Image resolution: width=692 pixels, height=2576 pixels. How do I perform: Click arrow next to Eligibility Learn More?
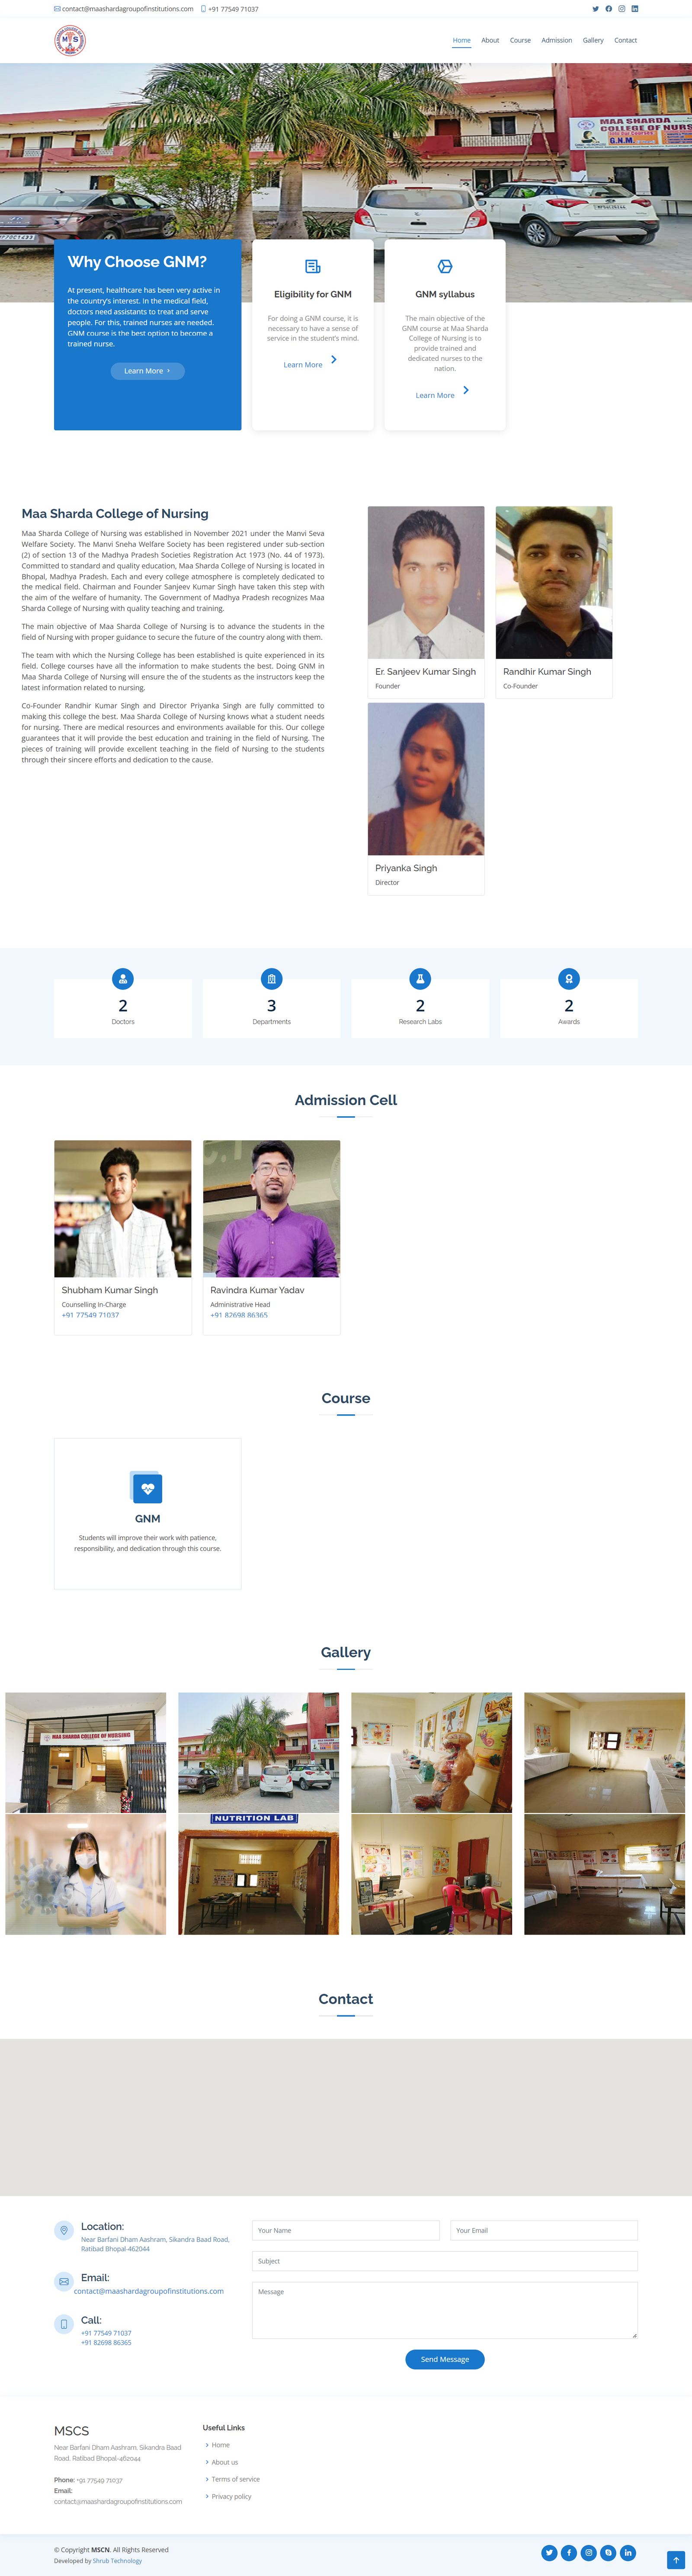tap(334, 360)
